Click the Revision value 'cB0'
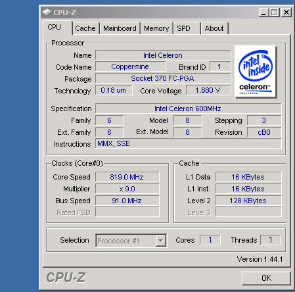The width and height of the screenshot is (295, 292). (x=264, y=132)
